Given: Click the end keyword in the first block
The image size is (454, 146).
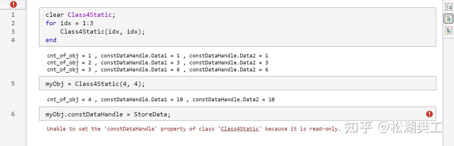Looking at the screenshot, I should pyautogui.click(x=51, y=40).
